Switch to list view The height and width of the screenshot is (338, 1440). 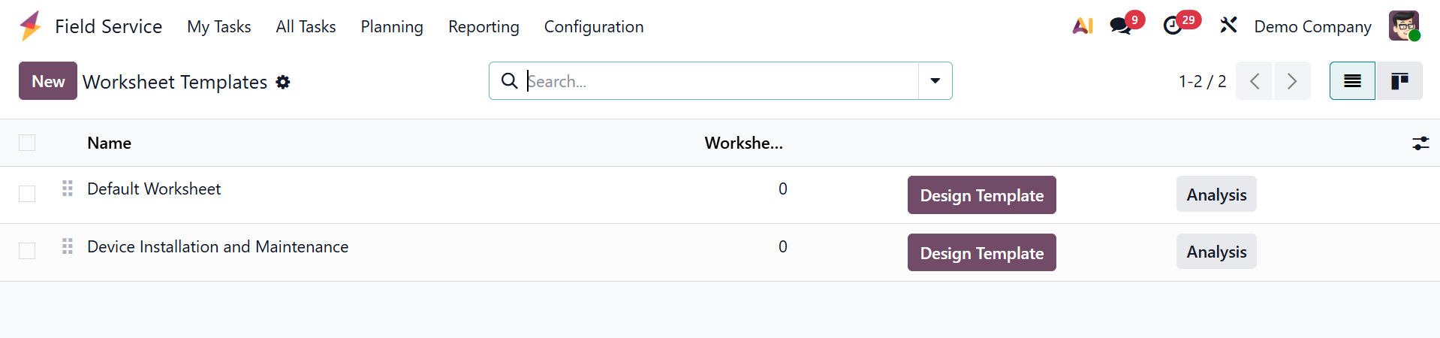[1352, 81]
